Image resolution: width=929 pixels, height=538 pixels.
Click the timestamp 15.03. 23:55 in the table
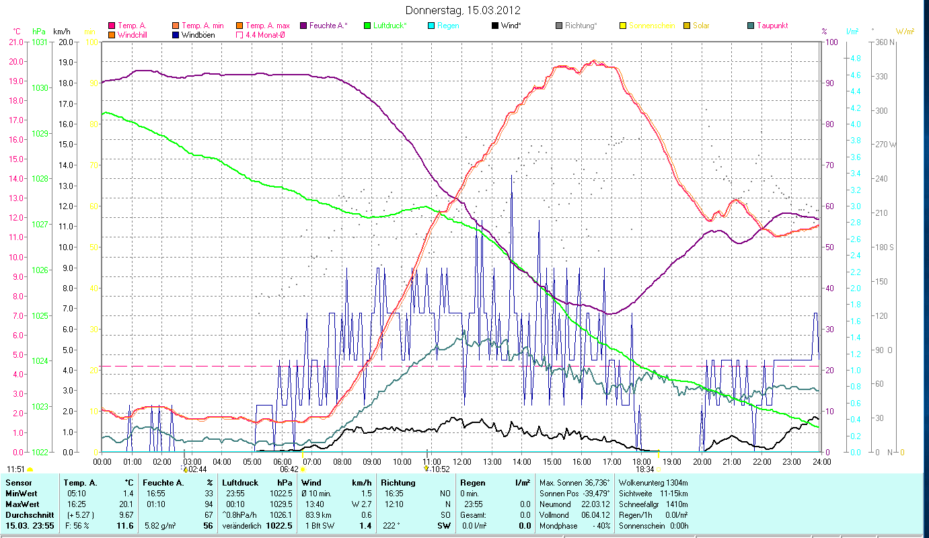pyautogui.click(x=30, y=526)
